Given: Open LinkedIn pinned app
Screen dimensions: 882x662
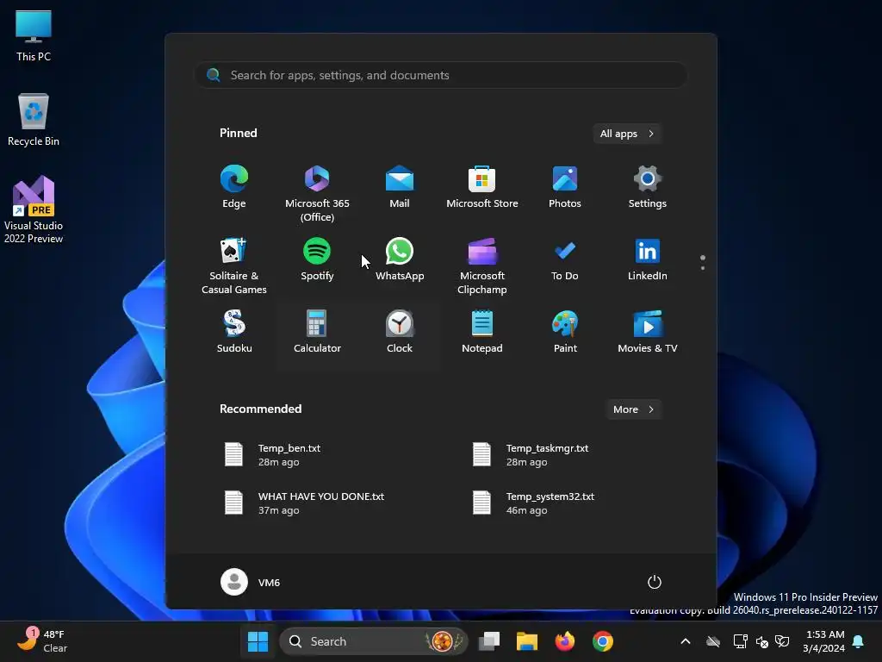Looking at the screenshot, I should [648, 259].
